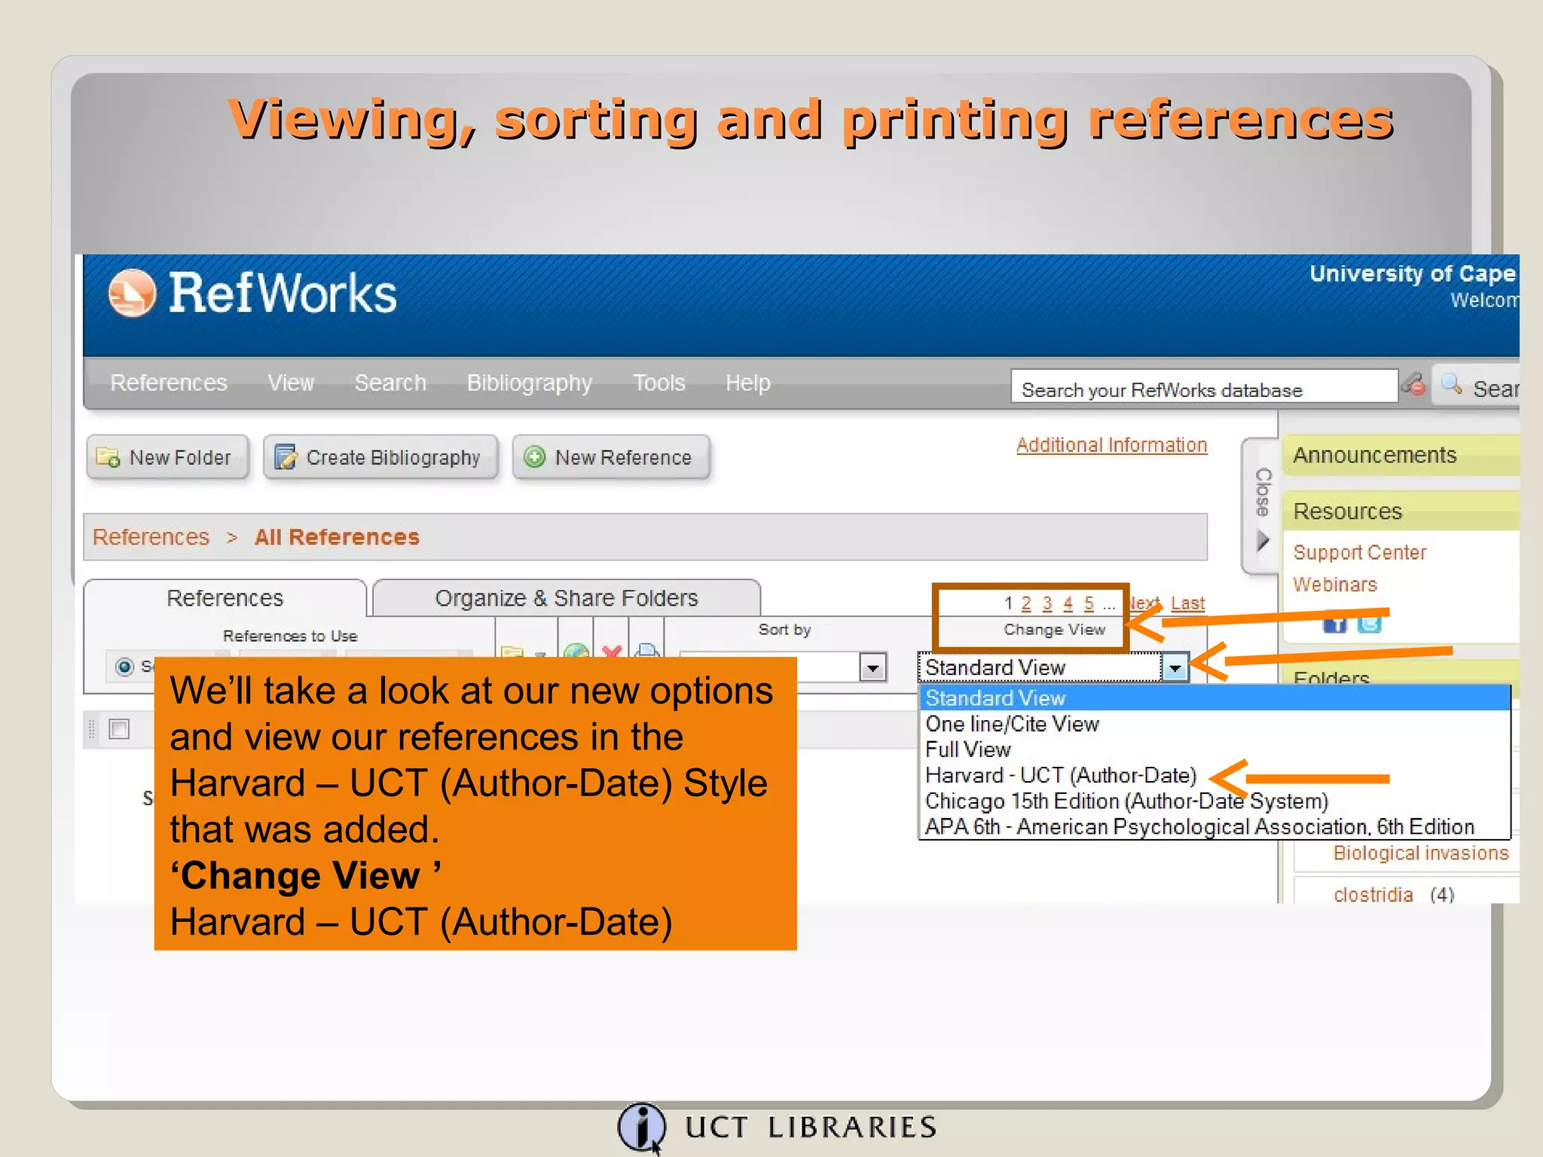This screenshot has width=1543, height=1157.
Task: Go to page 4 of references
Action: coord(1068,603)
